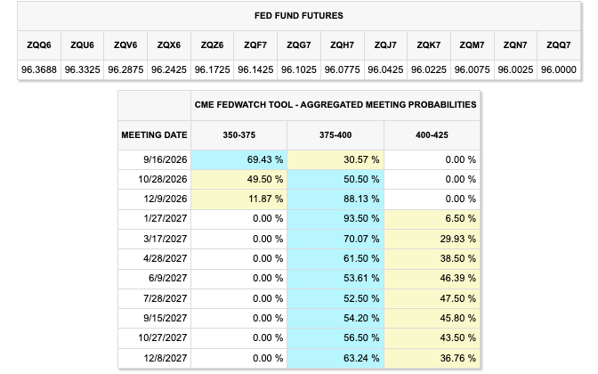Click the 96.1425 price value
This screenshot has width=598, height=374.
click(255, 69)
